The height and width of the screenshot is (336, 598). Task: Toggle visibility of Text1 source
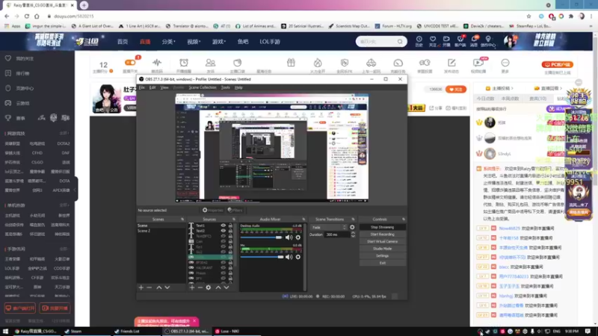click(x=223, y=225)
